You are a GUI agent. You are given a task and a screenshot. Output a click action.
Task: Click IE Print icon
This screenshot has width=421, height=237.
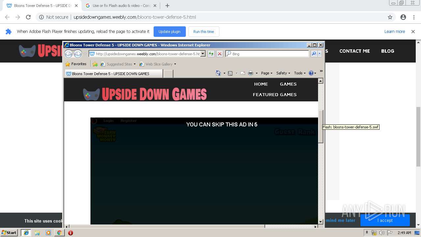click(x=251, y=73)
